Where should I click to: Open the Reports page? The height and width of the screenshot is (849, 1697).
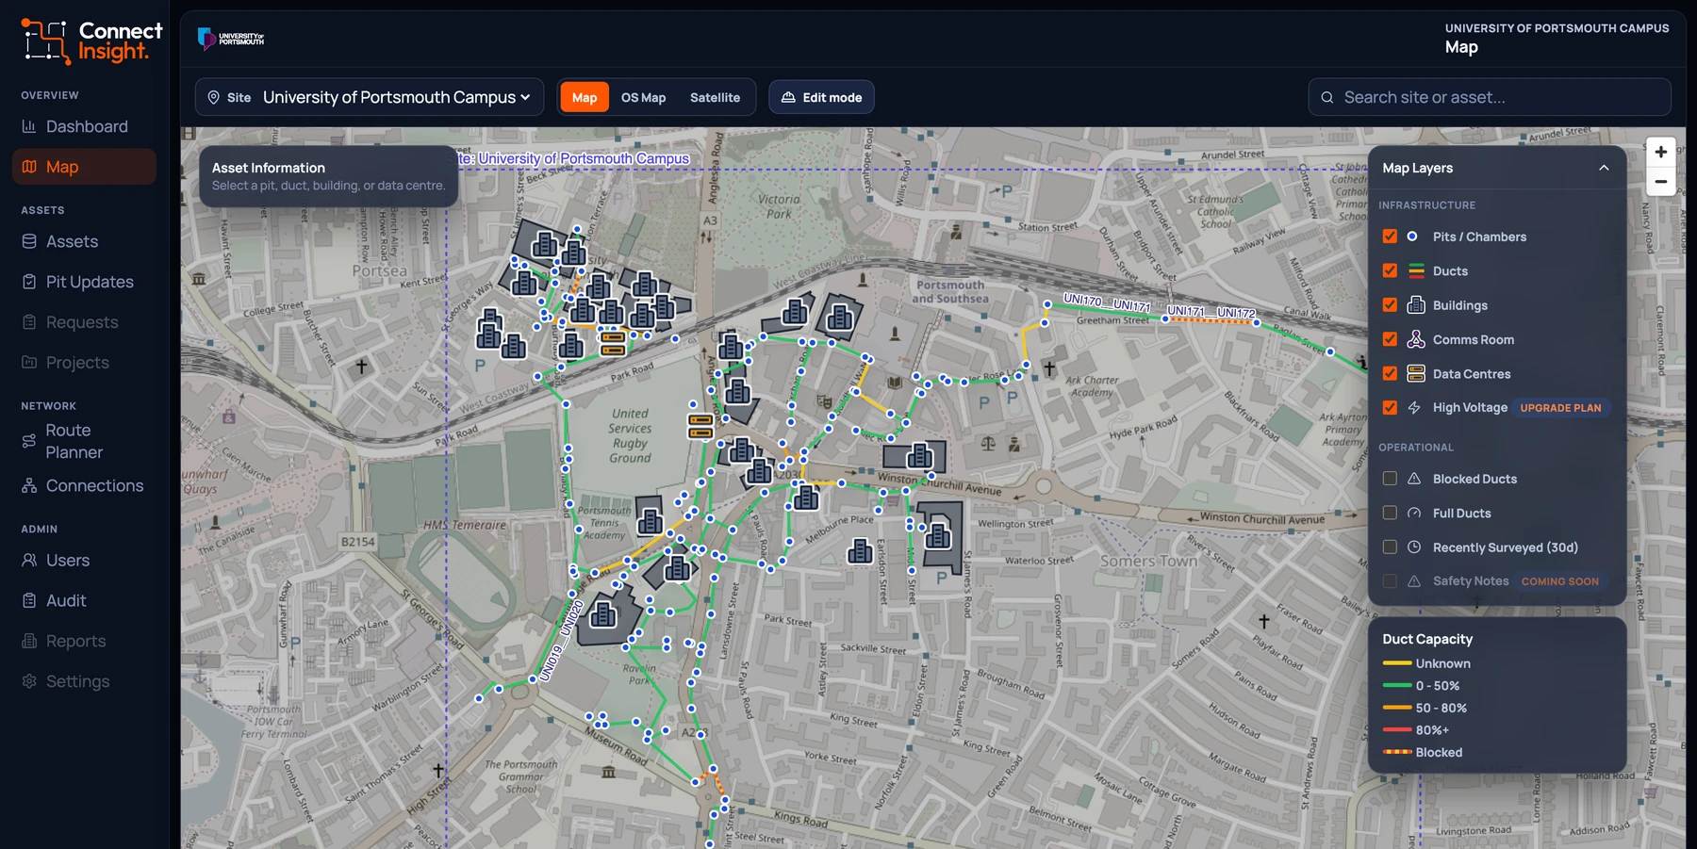point(84,641)
